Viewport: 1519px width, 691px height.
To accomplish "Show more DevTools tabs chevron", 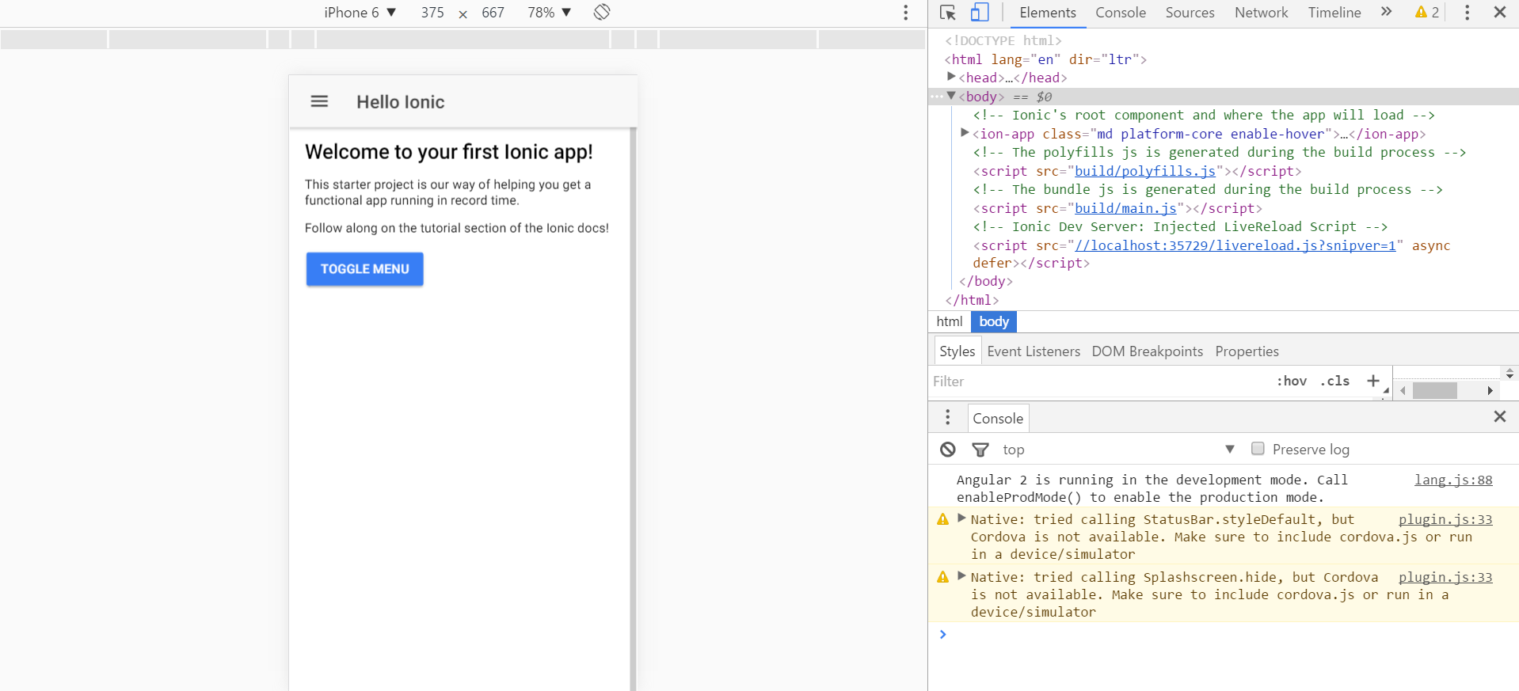I will pos(1386,12).
